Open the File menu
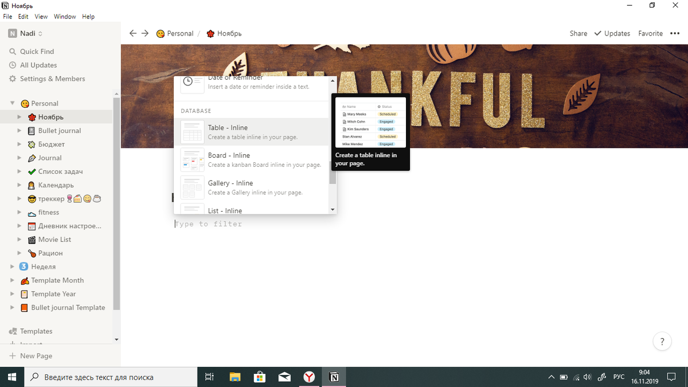Screen dimensions: 688x387 point(7,17)
